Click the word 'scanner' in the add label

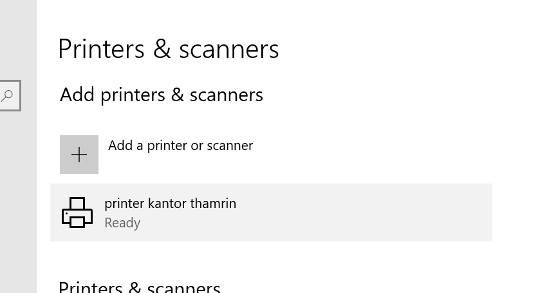228,146
